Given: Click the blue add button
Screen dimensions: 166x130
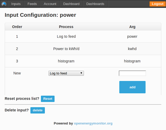Looking at the screenshot, I should (132, 87).
